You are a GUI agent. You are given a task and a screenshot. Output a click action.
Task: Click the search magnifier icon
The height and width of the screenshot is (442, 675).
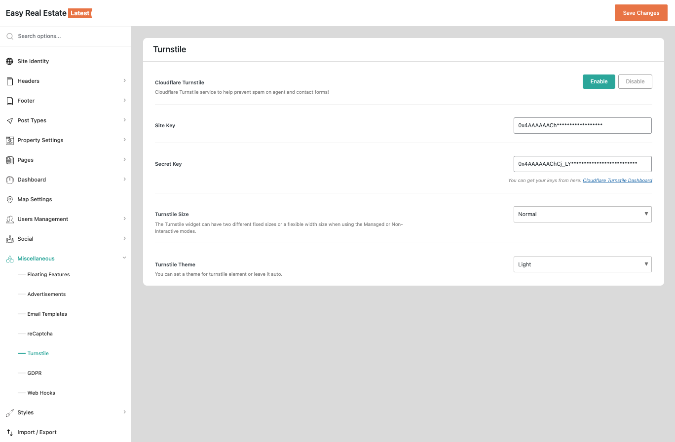click(x=9, y=36)
